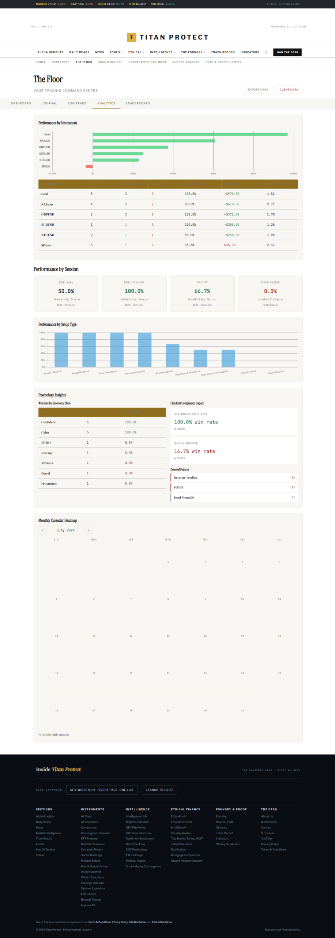Open the search magnifier icon
Image resolution: width=335 pixels, height=938 pixels.
pos(266,52)
